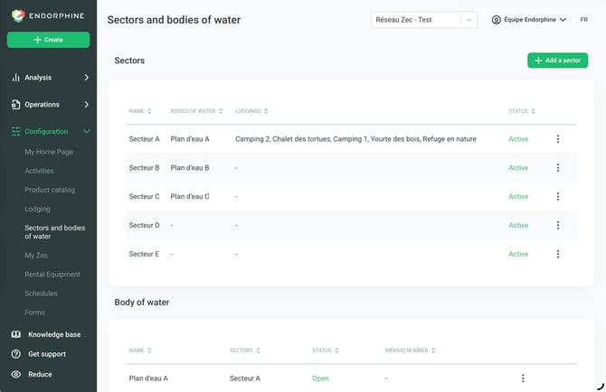Open the three-dot menu for Plan d'eau A
Screen dimensions: 606x392
coord(523,378)
